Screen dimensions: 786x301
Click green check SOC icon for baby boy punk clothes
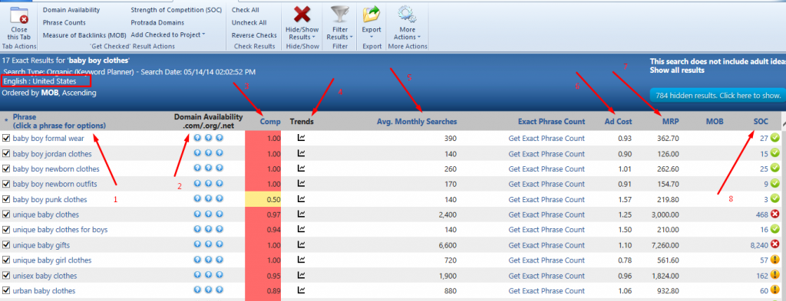click(x=774, y=199)
